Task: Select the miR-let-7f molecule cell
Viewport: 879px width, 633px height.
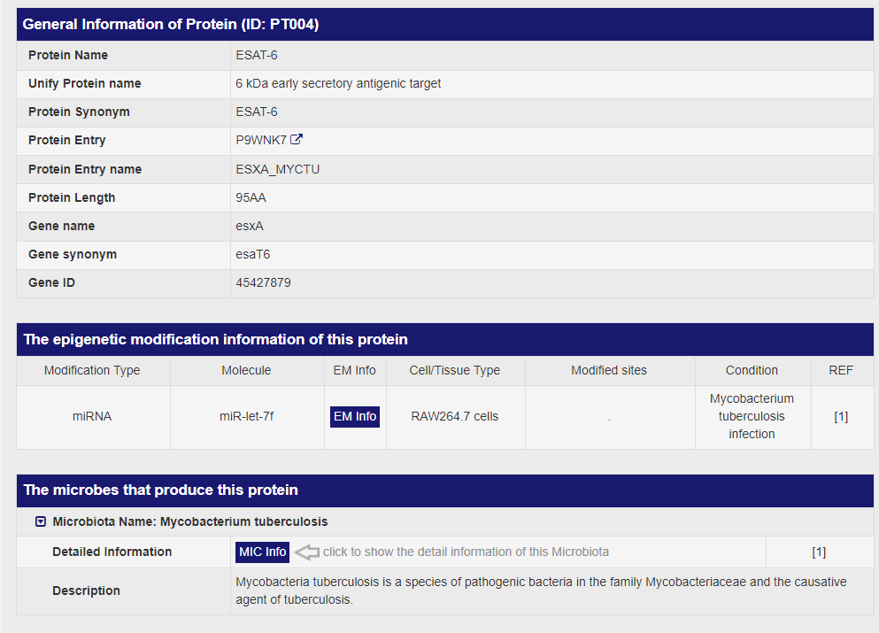Action: click(x=246, y=416)
